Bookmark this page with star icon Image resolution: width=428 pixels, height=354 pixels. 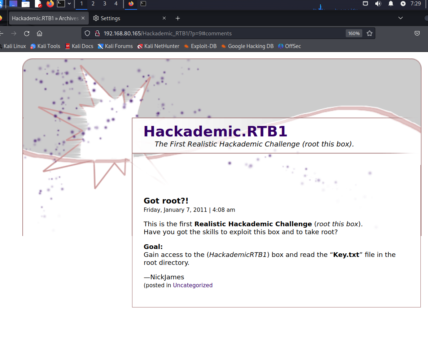[x=370, y=33]
